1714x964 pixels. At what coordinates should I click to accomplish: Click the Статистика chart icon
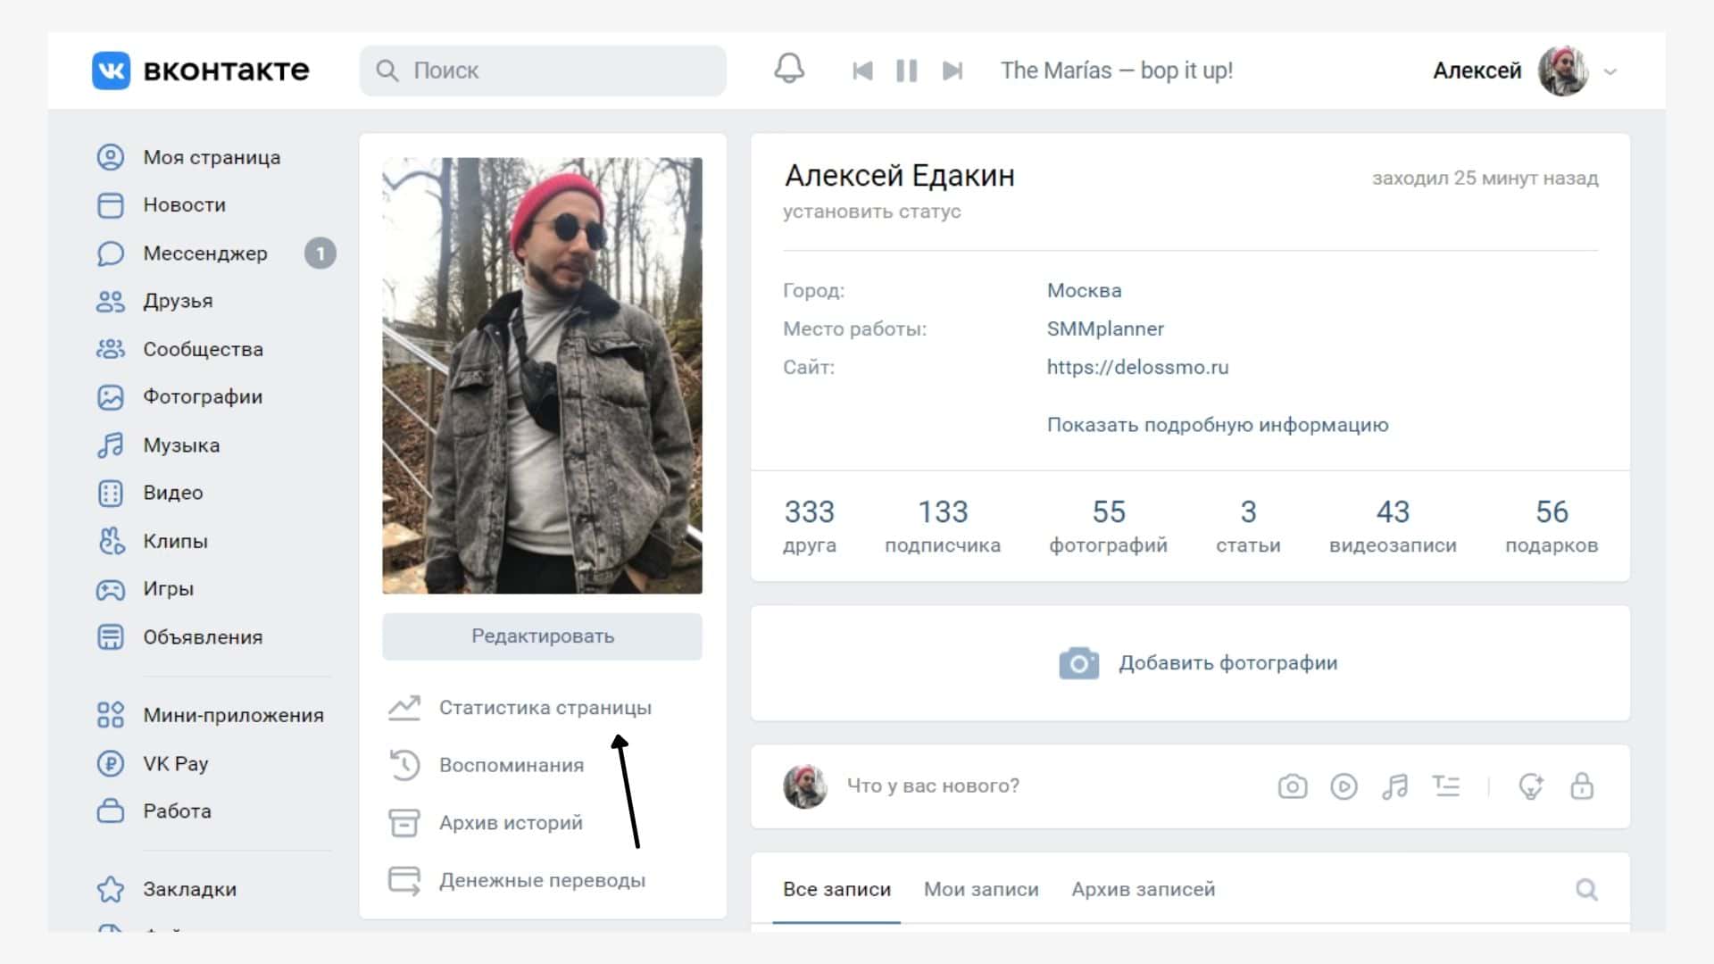404,708
